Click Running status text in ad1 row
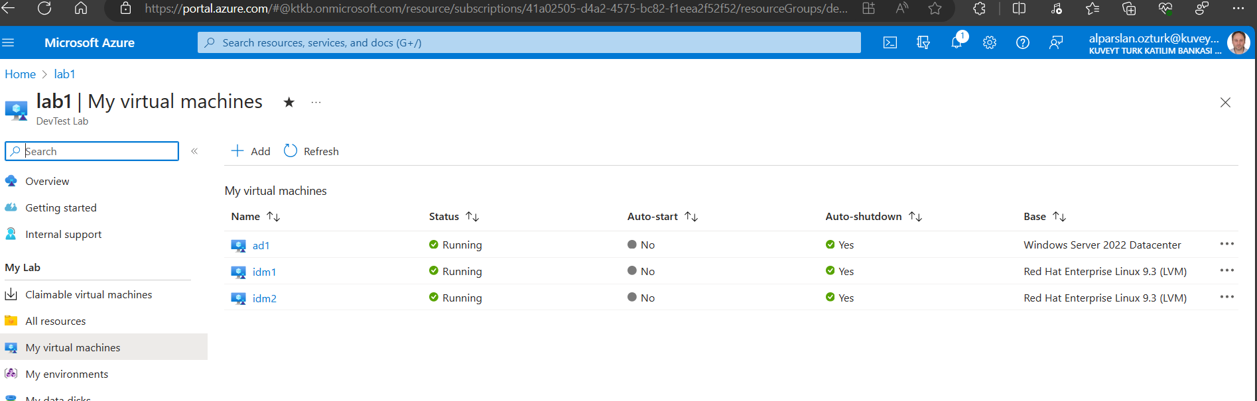 462,245
